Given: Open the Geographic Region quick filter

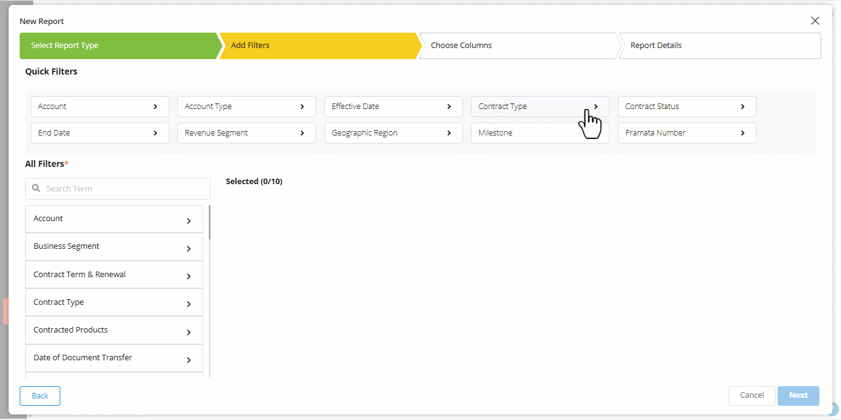Looking at the screenshot, I should pyautogui.click(x=393, y=133).
